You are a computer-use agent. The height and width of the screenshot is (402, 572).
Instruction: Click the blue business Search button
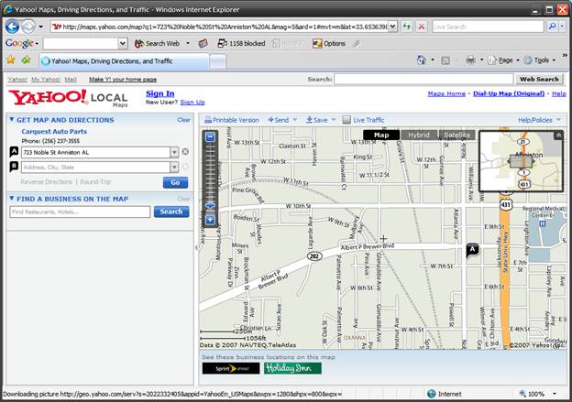pyautogui.click(x=171, y=212)
